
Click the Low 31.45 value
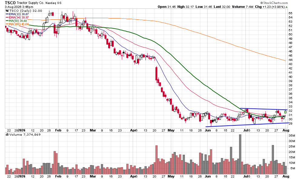(x=204, y=7)
